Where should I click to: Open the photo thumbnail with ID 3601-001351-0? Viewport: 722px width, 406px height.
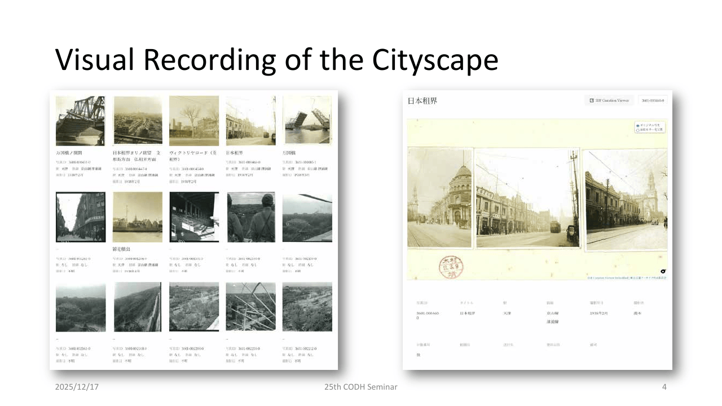[x=194, y=217]
